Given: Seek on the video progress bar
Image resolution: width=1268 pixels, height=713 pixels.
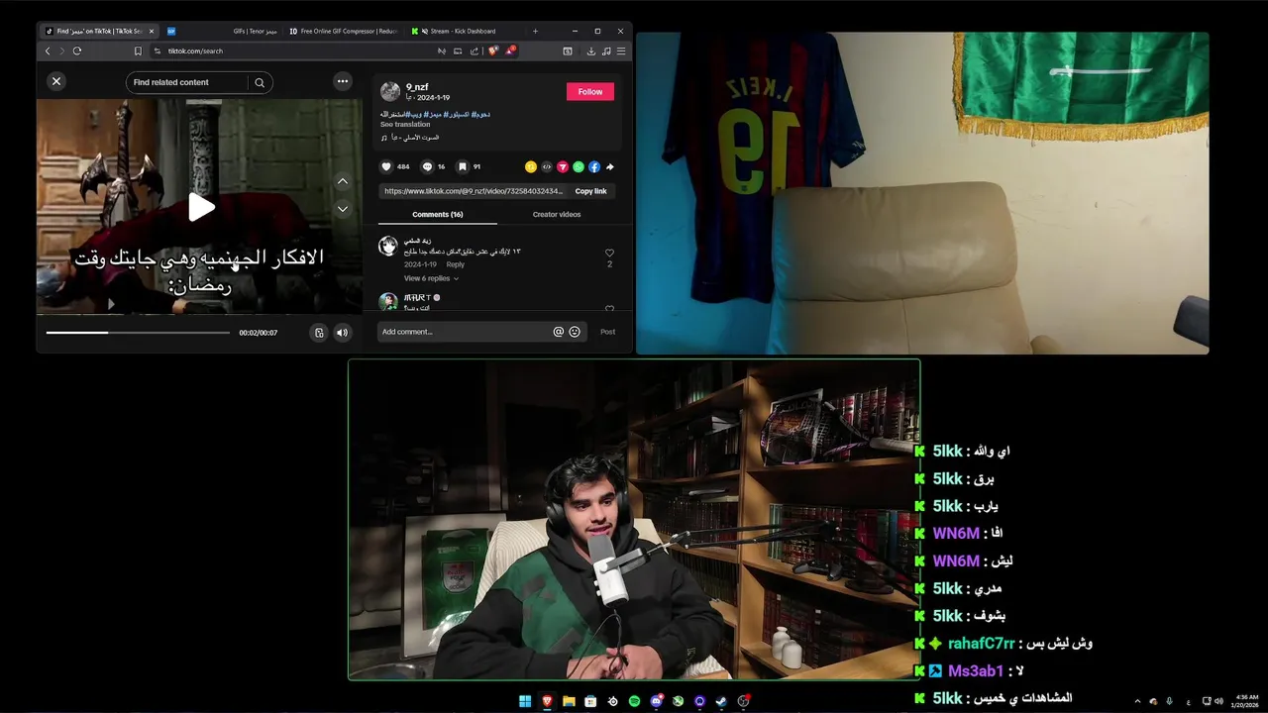Looking at the screenshot, I should point(138,333).
